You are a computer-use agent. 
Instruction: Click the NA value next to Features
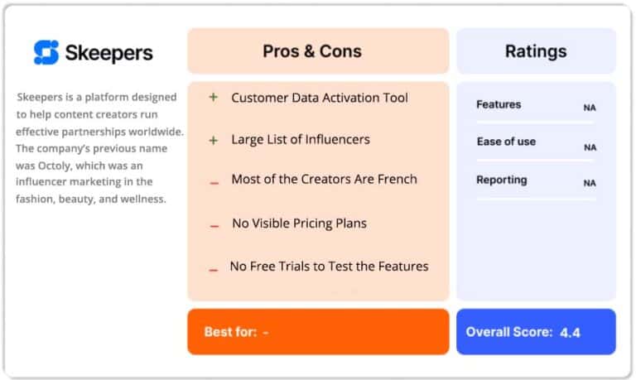coord(590,108)
